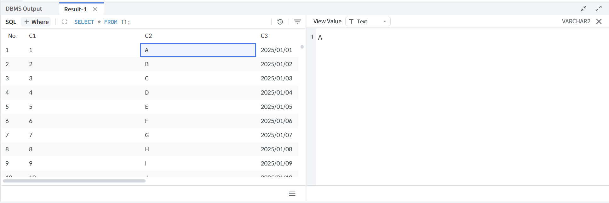Screen dimensions: 609x203
Task: Maximize the results panel with the outward arrows
Action: [599, 9]
